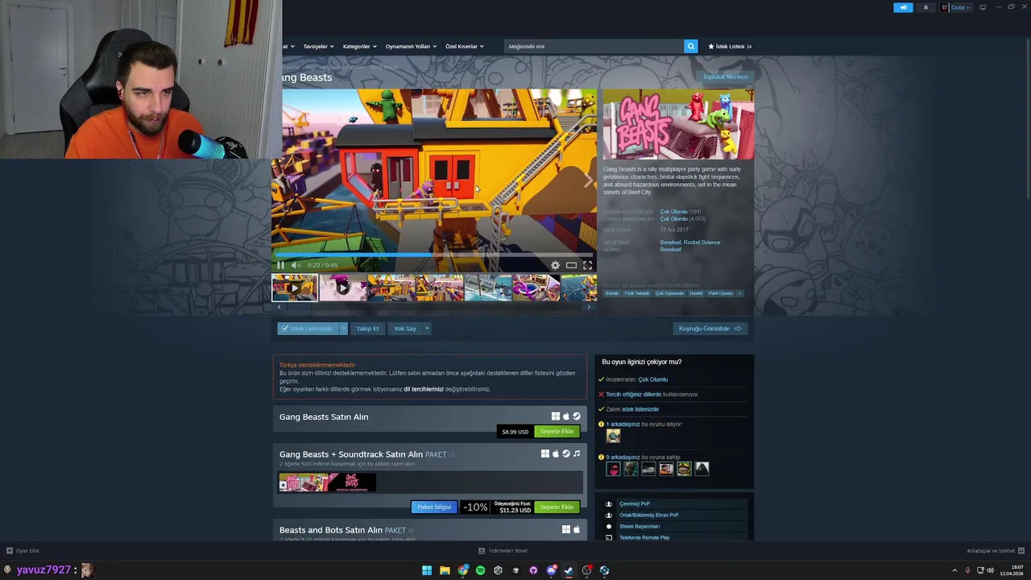Click Windows icon on Gang Beasts purchase row
The height and width of the screenshot is (580, 1031).
click(x=555, y=416)
